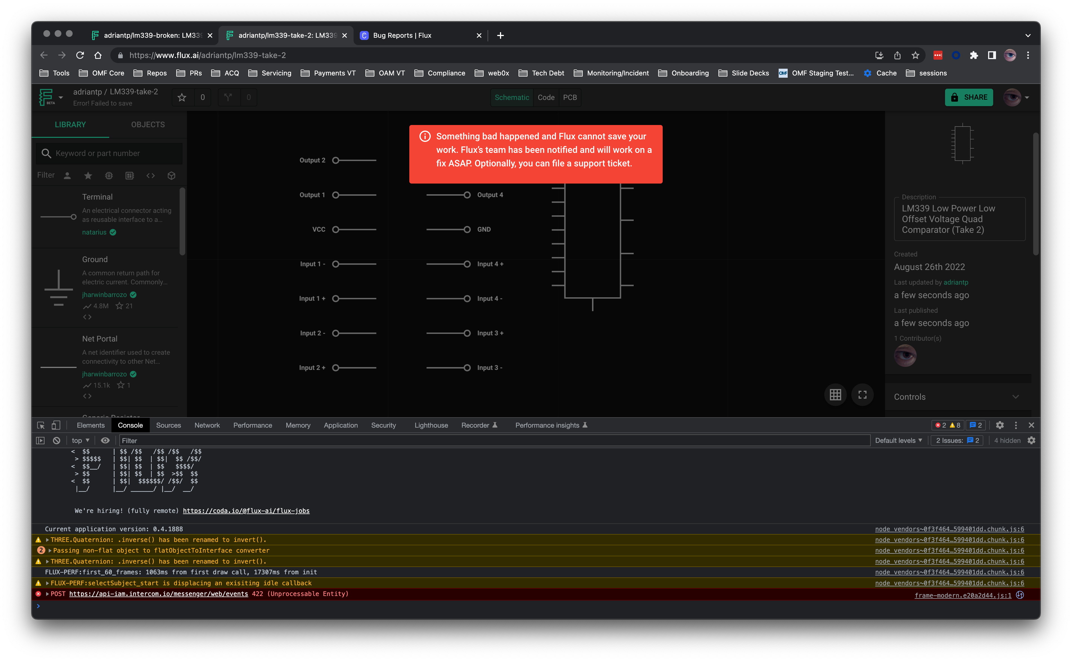Open intercom messenger events URL
Image resolution: width=1072 pixels, height=661 pixels.
[x=158, y=594]
